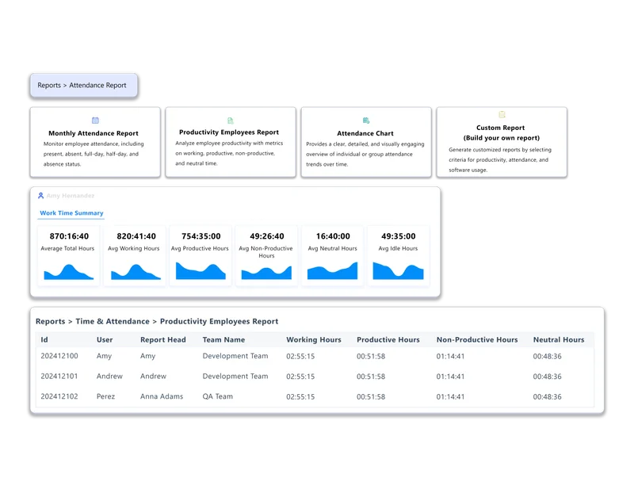Select the row with Id 202412102
Image resolution: width=634 pixels, height=486 pixels.
(x=315, y=396)
